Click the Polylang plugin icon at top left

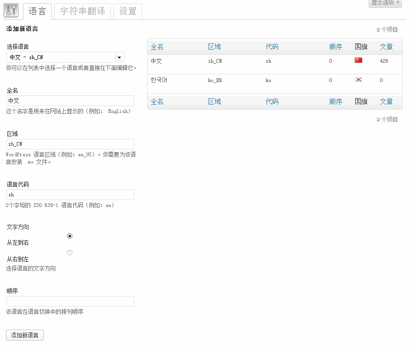coord(10,11)
